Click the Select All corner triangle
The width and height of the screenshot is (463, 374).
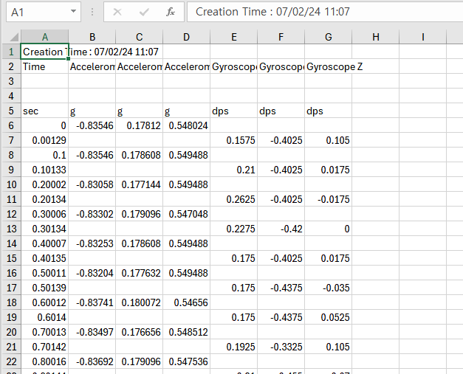(x=14, y=37)
